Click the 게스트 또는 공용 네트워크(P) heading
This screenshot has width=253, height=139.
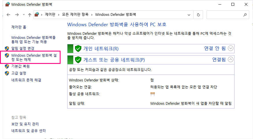coord(114,60)
